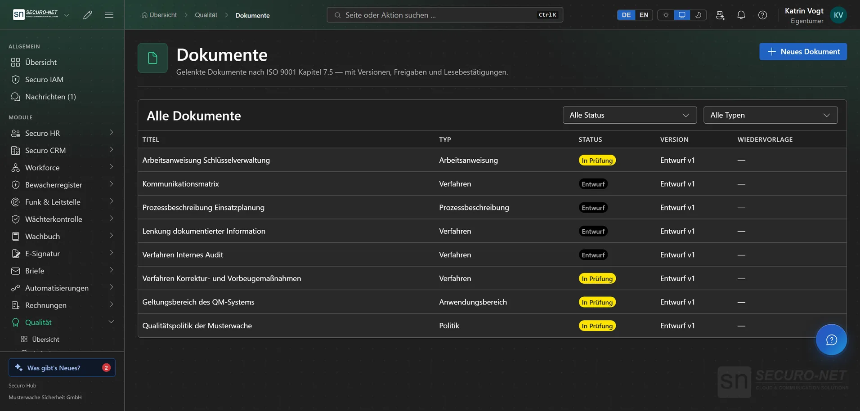The width and height of the screenshot is (860, 411).
Task: Click the page search field
Action: 445,15
